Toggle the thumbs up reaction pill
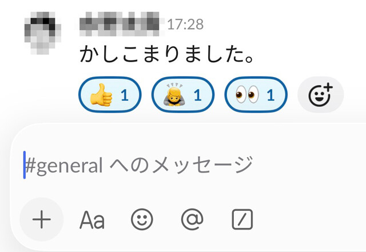Image resolution: width=366 pixels, height=252 pixels. tap(110, 95)
